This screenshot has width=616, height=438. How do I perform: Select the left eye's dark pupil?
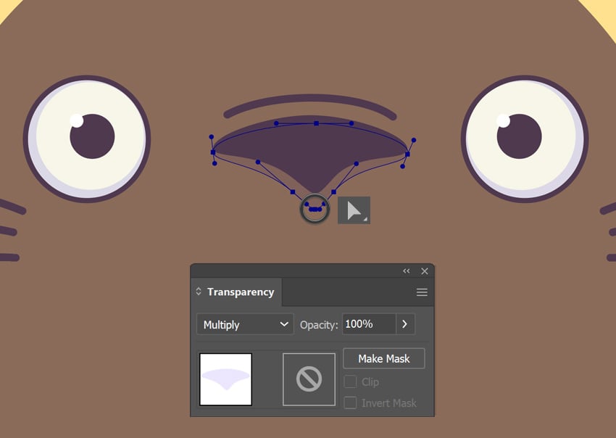click(x=93, y=137)
